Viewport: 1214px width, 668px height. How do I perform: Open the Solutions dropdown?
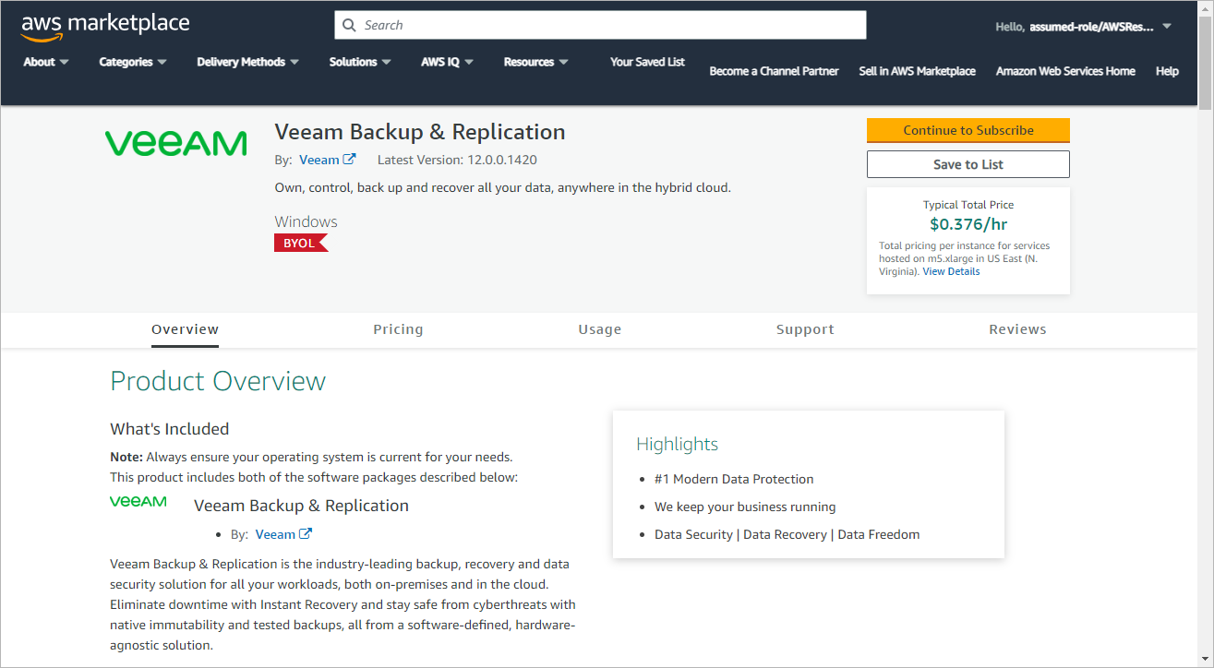pos(360,62)
